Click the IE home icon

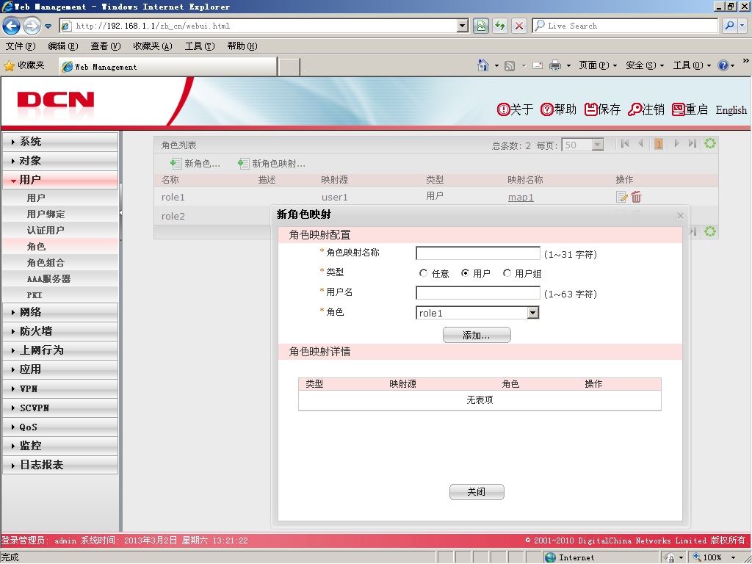483,65
